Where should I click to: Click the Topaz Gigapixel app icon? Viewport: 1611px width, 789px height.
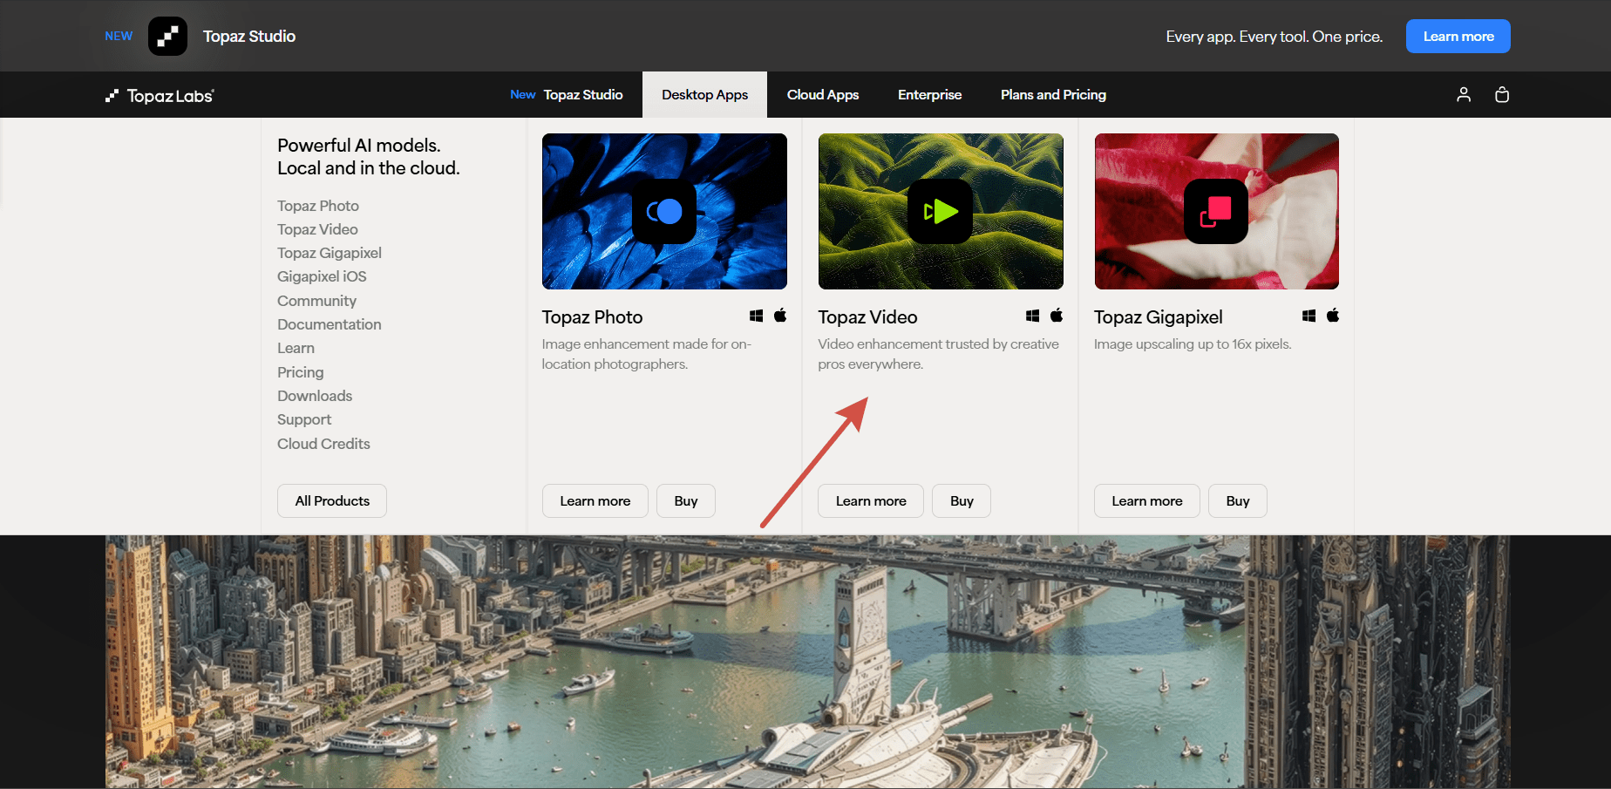1216,211
